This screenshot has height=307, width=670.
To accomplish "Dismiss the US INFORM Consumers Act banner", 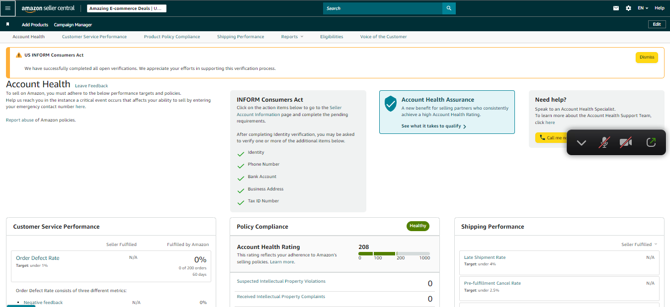I will (647, 58).
